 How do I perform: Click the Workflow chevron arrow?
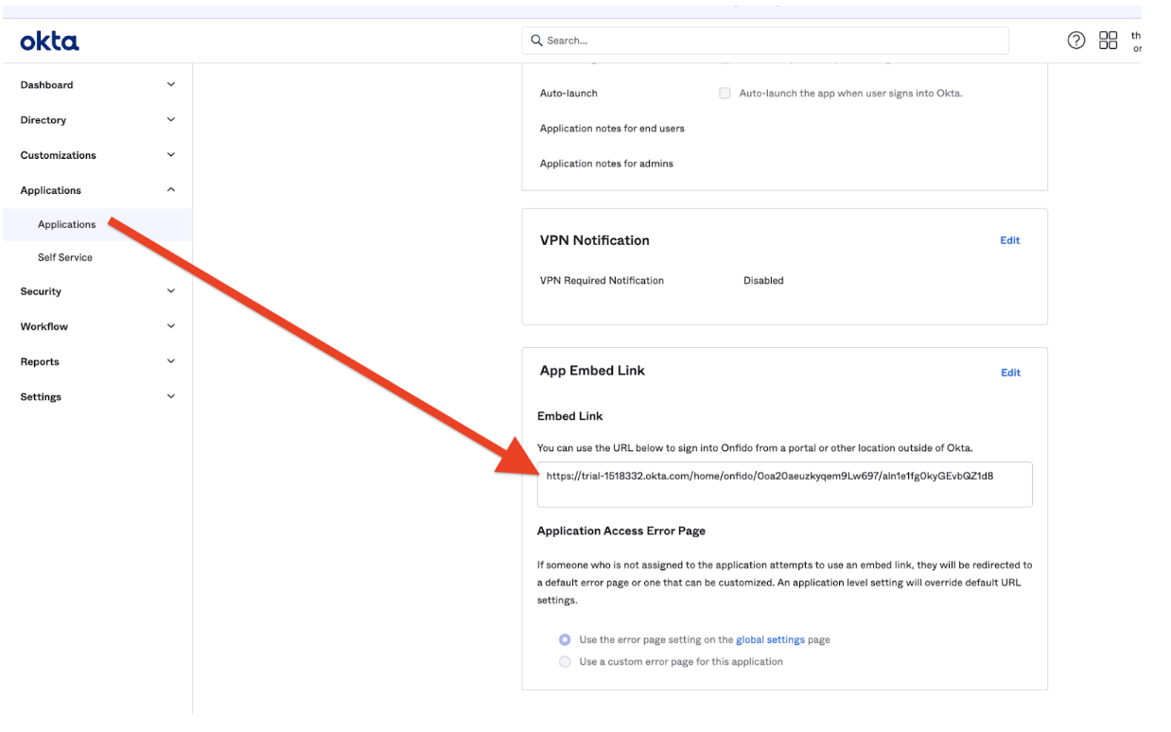pyautogui.click(x=171, y=326)
